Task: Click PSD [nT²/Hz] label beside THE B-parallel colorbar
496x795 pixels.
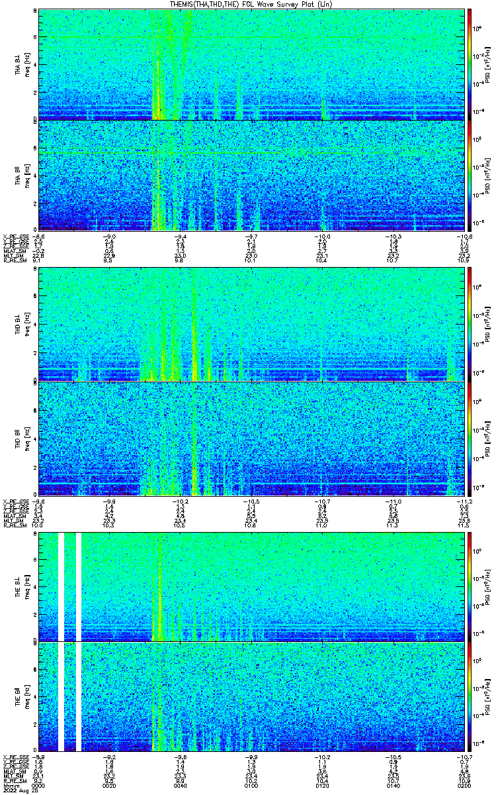Action: [x=488, y=698]
